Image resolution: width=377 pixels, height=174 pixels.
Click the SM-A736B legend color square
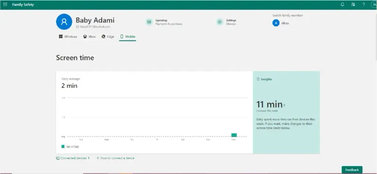pyautogui.click(x=63, y=146)
